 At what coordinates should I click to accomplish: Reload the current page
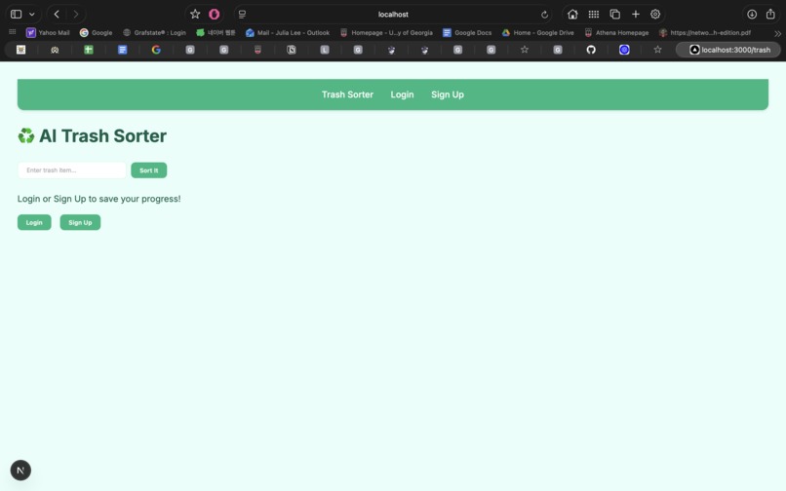tap(544, 15)
